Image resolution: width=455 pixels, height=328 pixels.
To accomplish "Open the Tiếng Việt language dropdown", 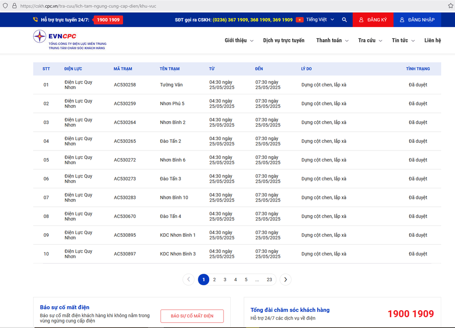I will point(320,20).
